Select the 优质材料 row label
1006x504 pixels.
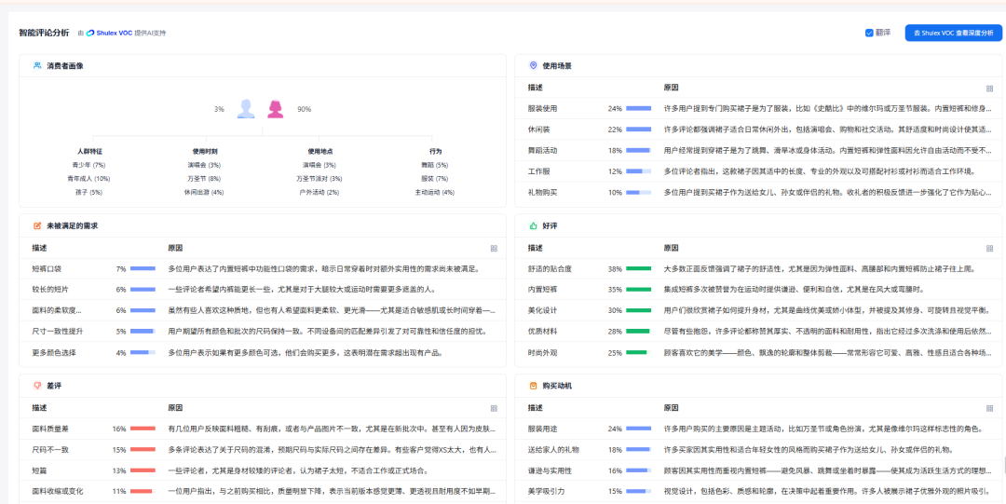click(x=543, y=332)
